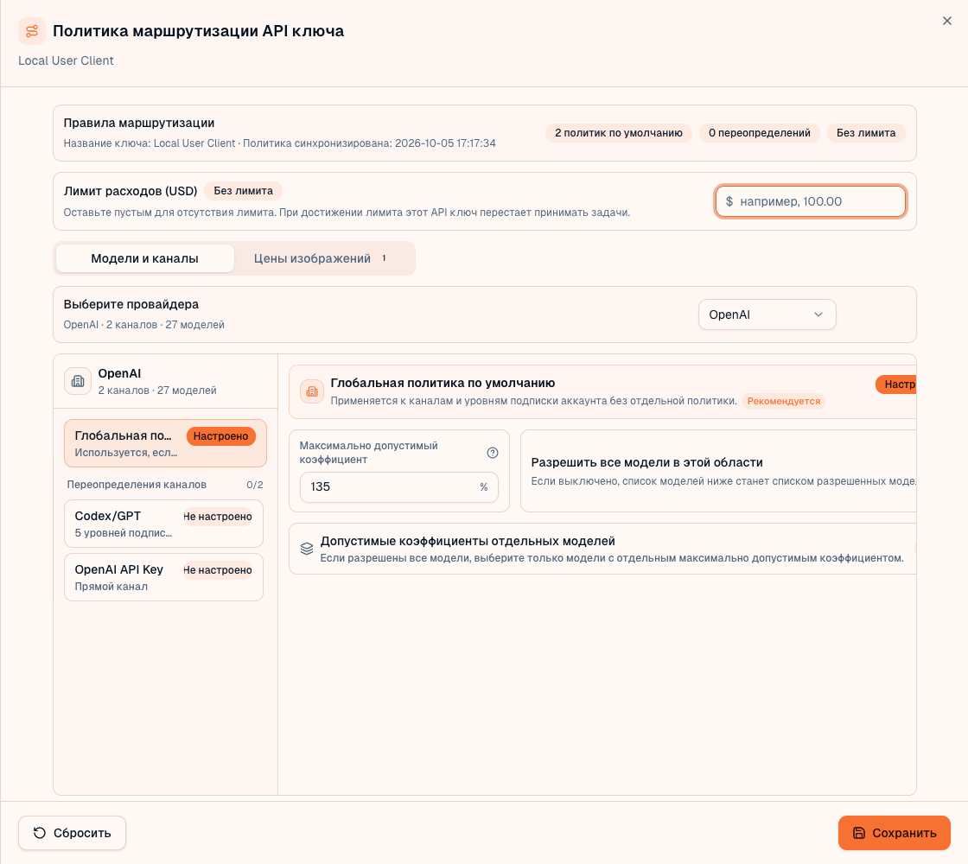The width and height of the screenshot is (968, 864).
Task: Click the Рекомендуется label
Action: click(x=783, y=401)
